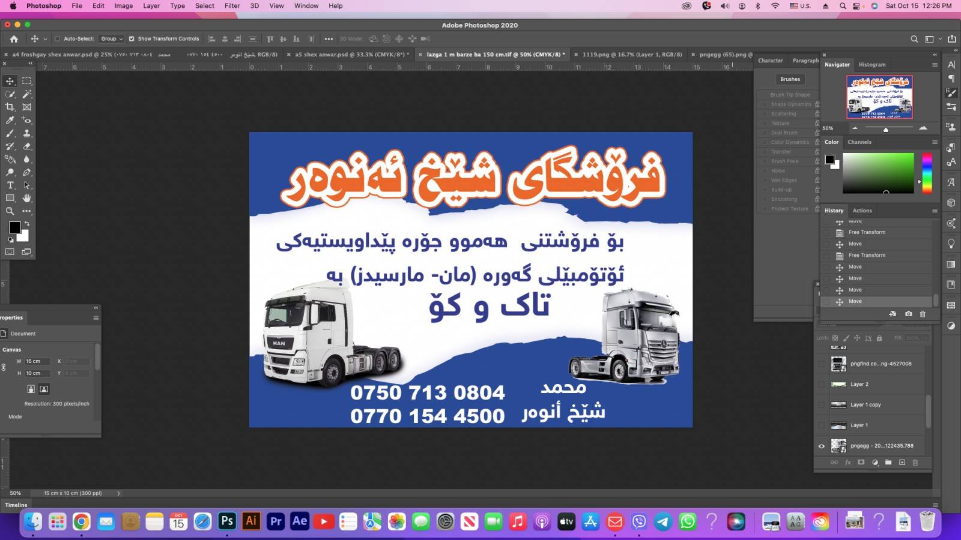This screenshot has height=540, width=961.
Task: Select the Zoom tool in the toolbox
Action: coord(10,211)
